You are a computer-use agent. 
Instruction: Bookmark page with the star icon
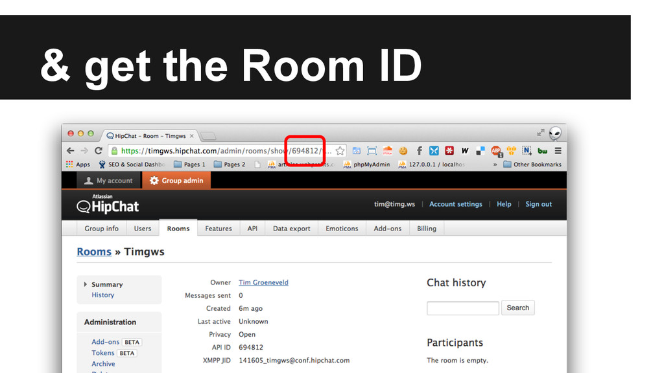340,151
